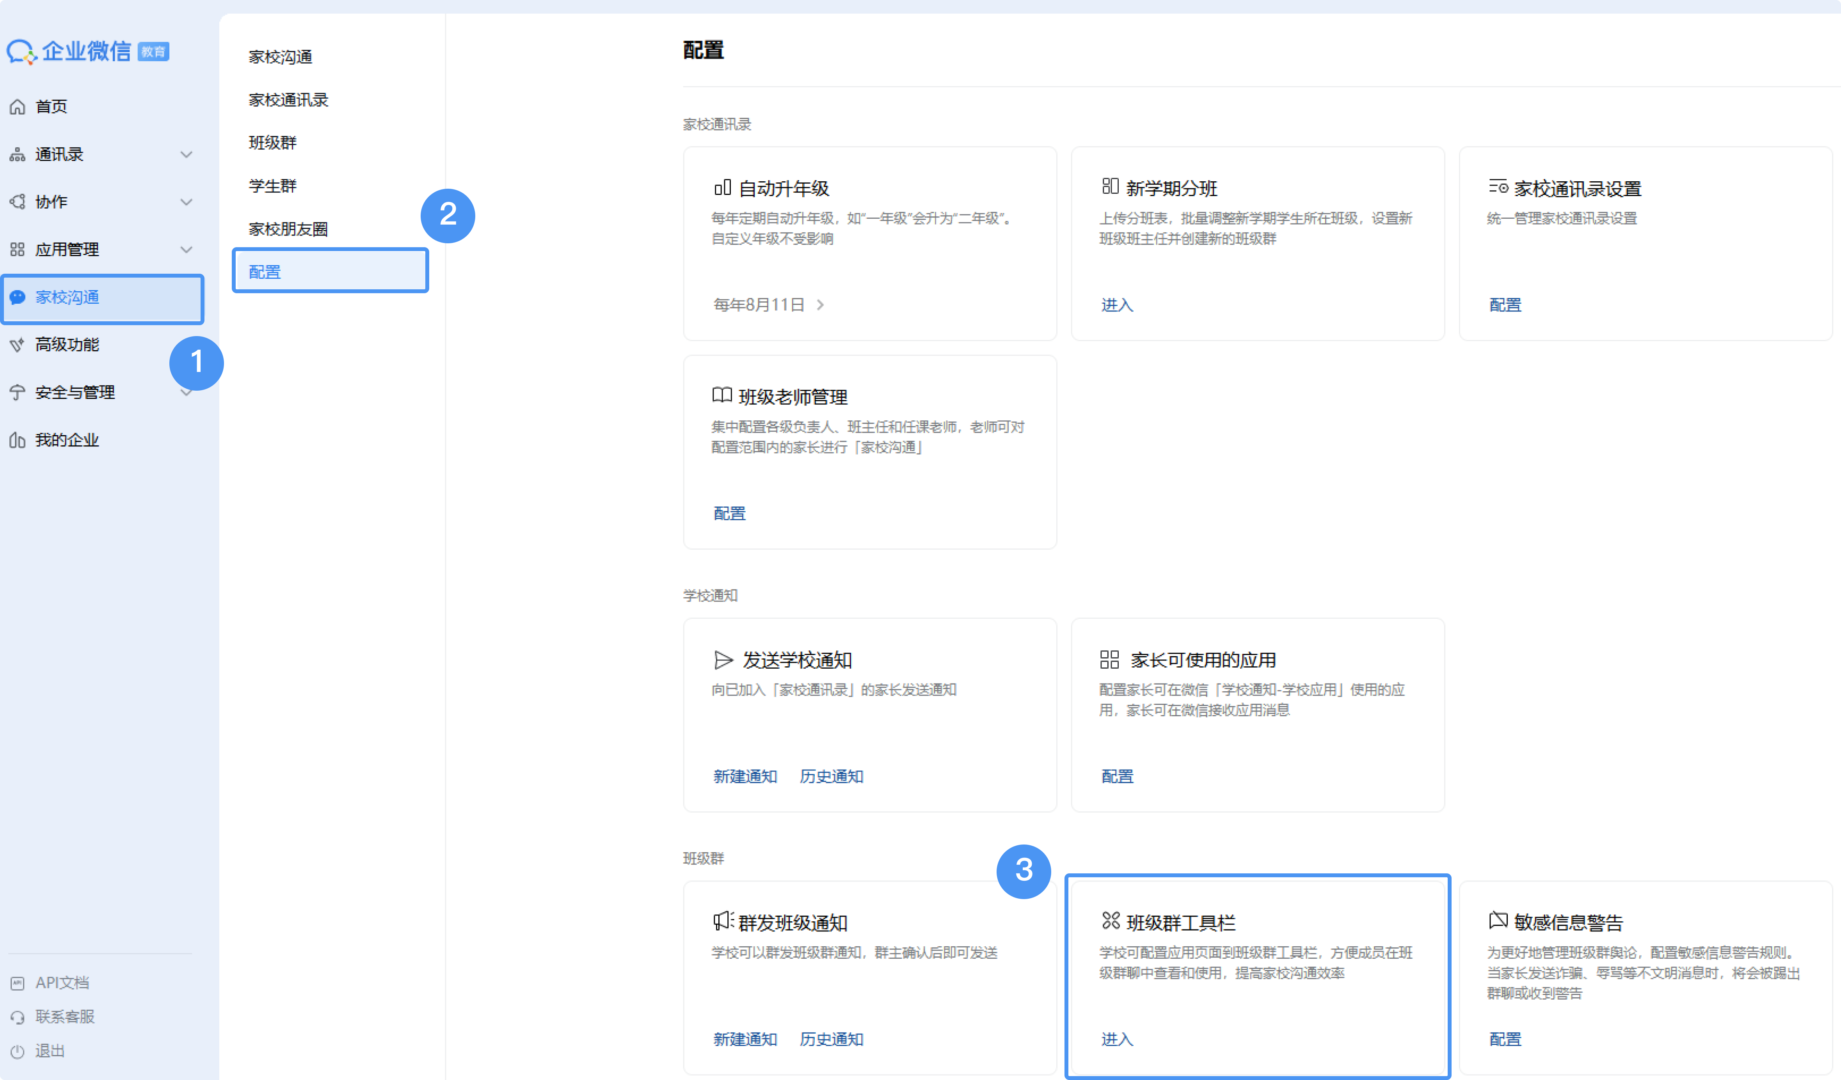The width and height of the screenshot is (1841, 1080).
Task: Click 历史通知 under 发送学校通知
Action: click(832, 776)
